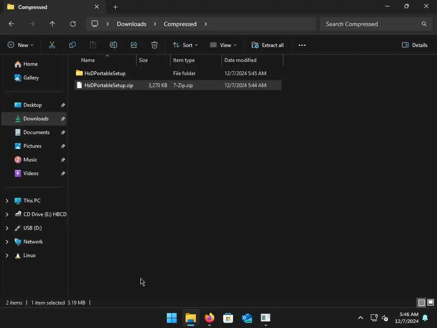437x328 pixels.
Task: Open the Sort dropdown menu
Action: (185, 45)
